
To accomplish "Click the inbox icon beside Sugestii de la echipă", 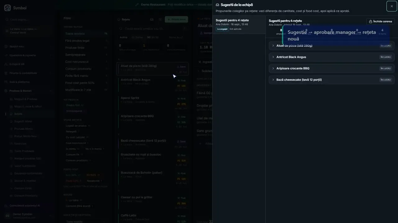I will coord(217,5).
